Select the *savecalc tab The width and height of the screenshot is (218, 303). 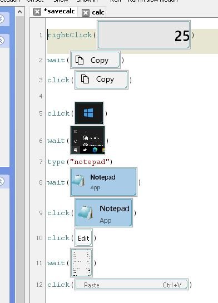click(59, 12)
